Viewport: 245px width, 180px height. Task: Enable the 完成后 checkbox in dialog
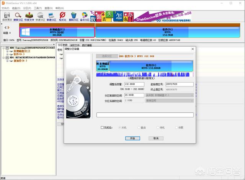pyautogui.click(x=102, y=128)
